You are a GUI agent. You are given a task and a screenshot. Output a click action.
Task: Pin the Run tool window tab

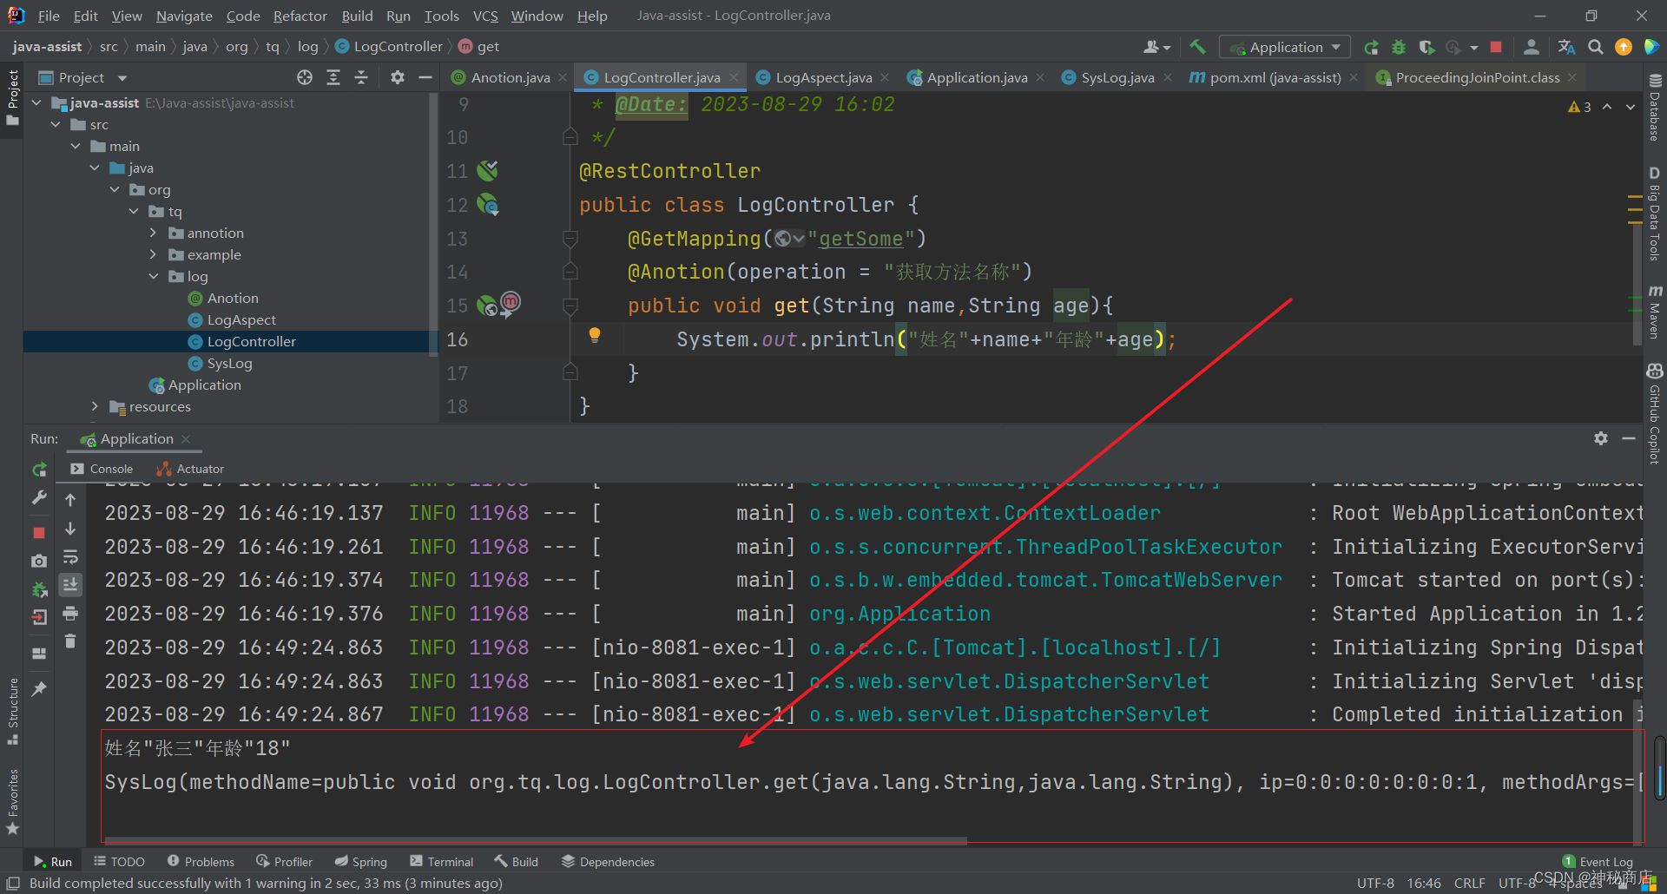39,687
